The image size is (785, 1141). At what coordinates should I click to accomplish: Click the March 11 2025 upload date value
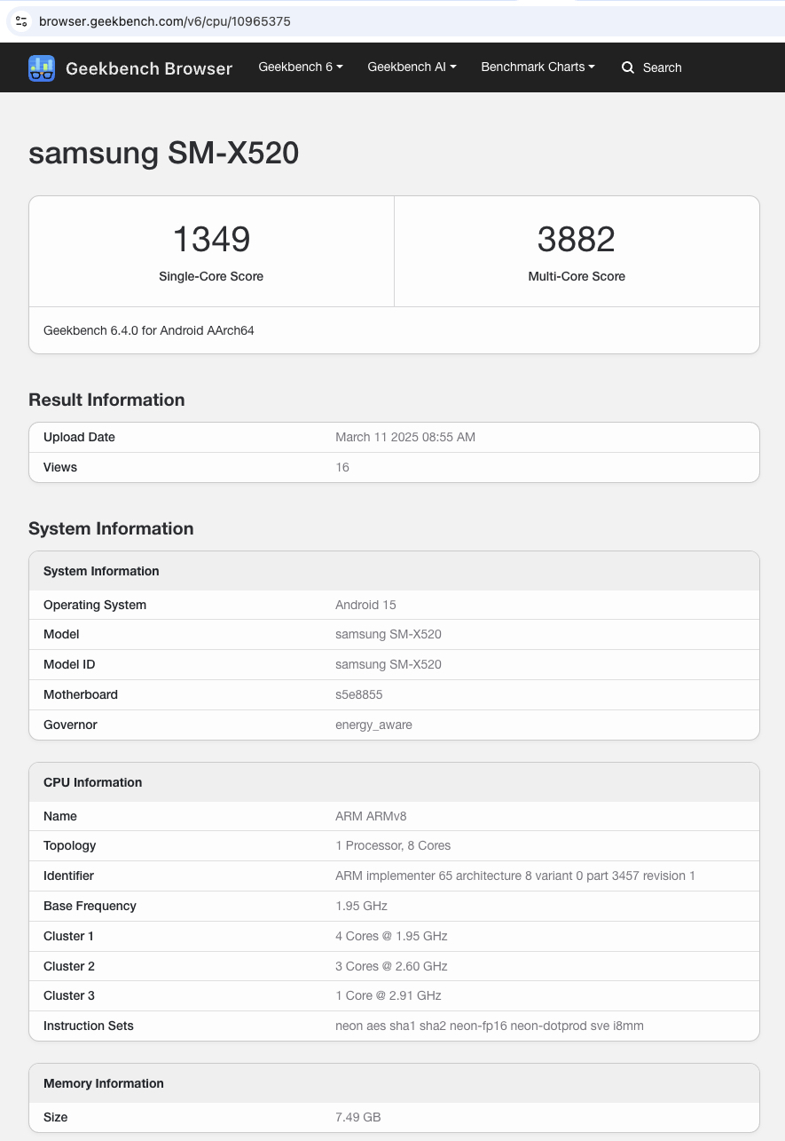(x=405, y=437)
